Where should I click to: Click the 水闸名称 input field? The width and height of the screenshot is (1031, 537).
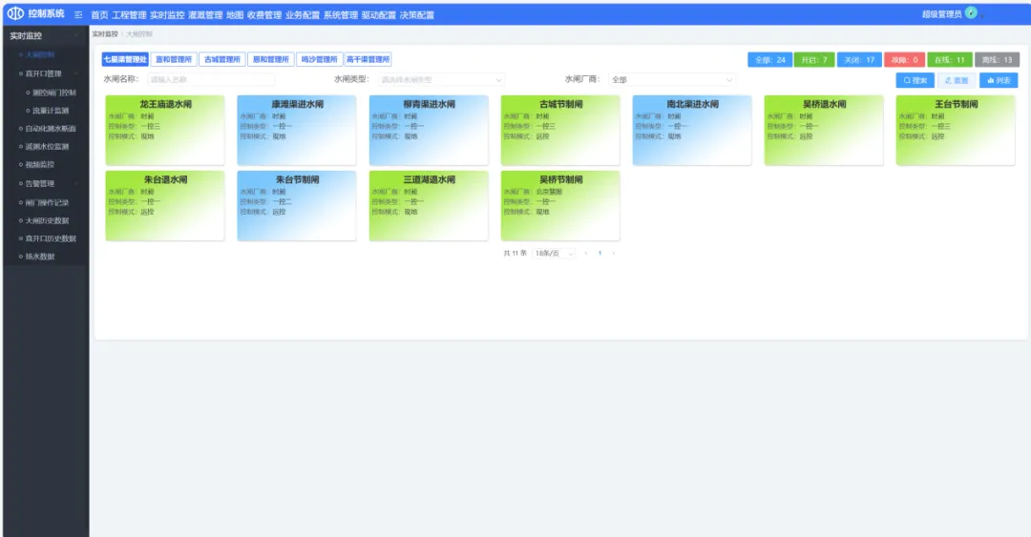[x=210, y=80]
